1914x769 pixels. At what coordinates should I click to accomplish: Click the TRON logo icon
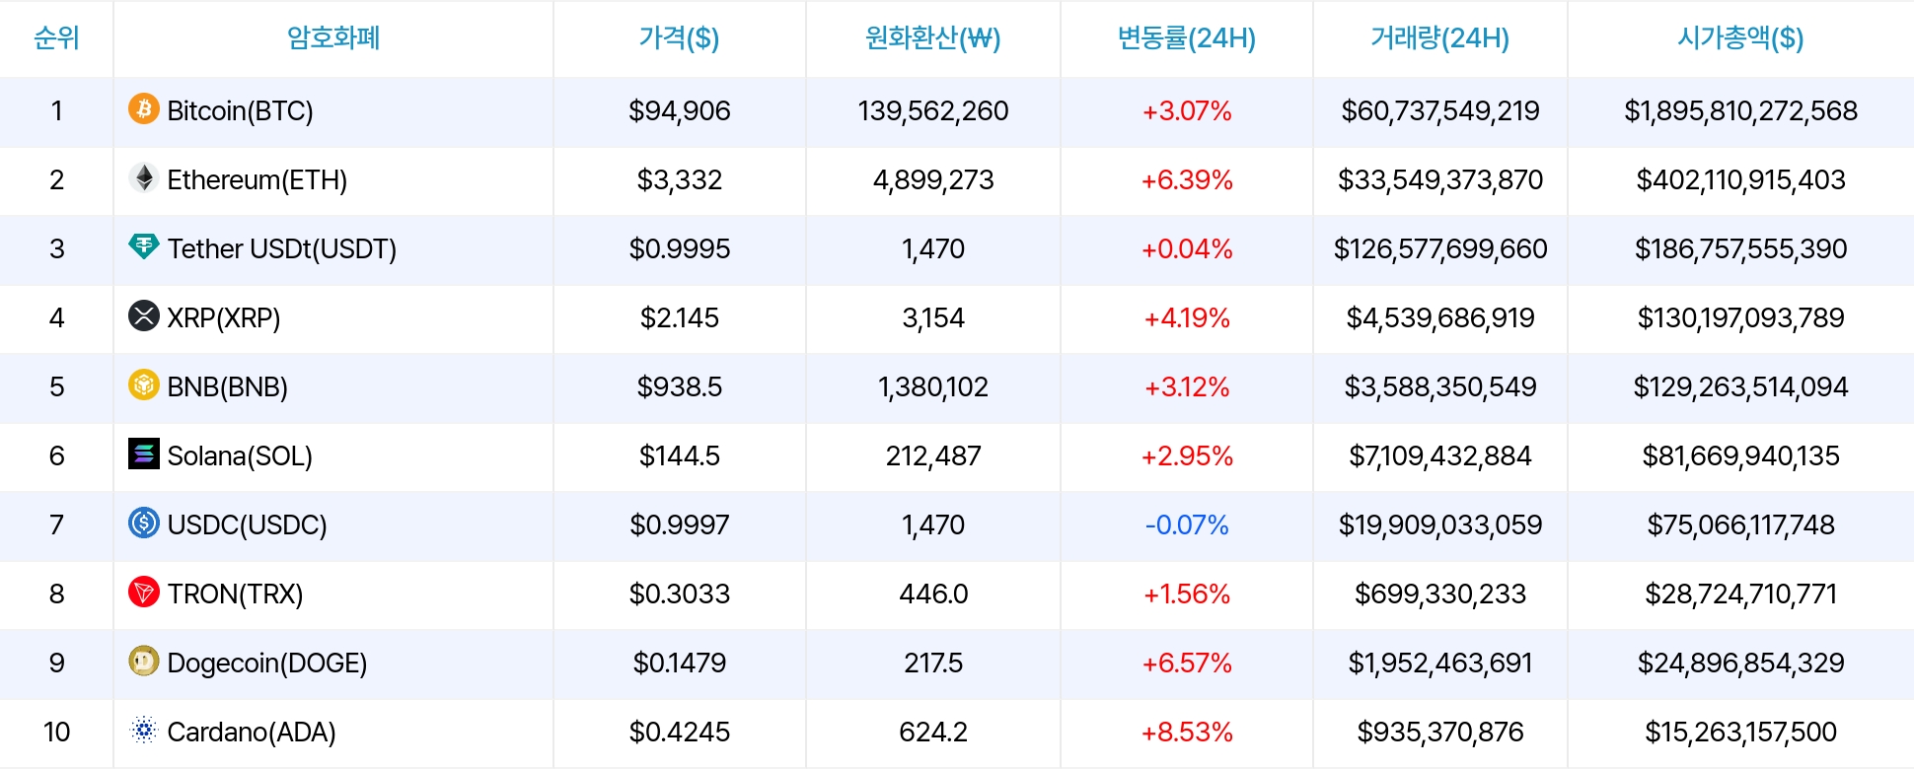[144, 592]
